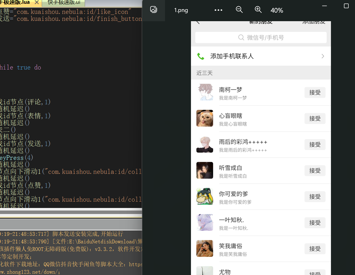The height and width of the screenshot is (275, 355).
Task: Accept 听雪成白's friend request
Action: [x=315, y=170]
